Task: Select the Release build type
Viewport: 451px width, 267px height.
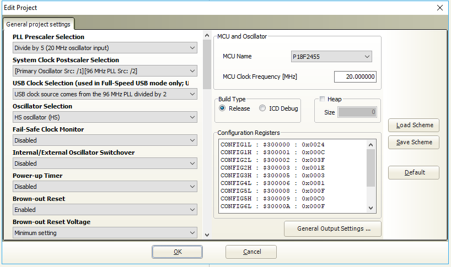Action: pyautogui.click(x=222, y=108)
